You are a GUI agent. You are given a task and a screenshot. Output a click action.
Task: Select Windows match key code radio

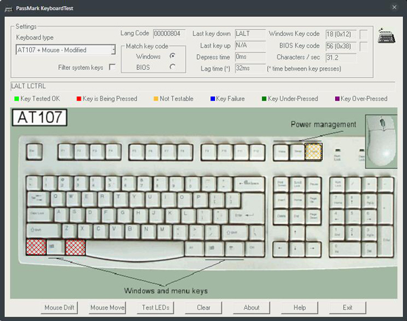click(x=172, y=56)
